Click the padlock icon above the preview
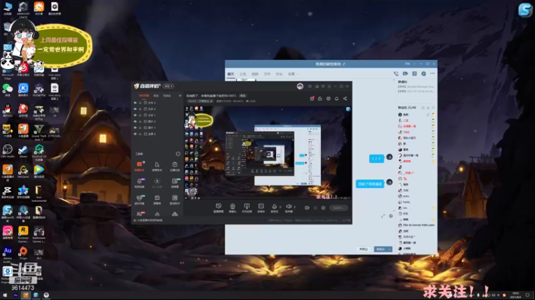The image size is (535, 300). point(320,98)
